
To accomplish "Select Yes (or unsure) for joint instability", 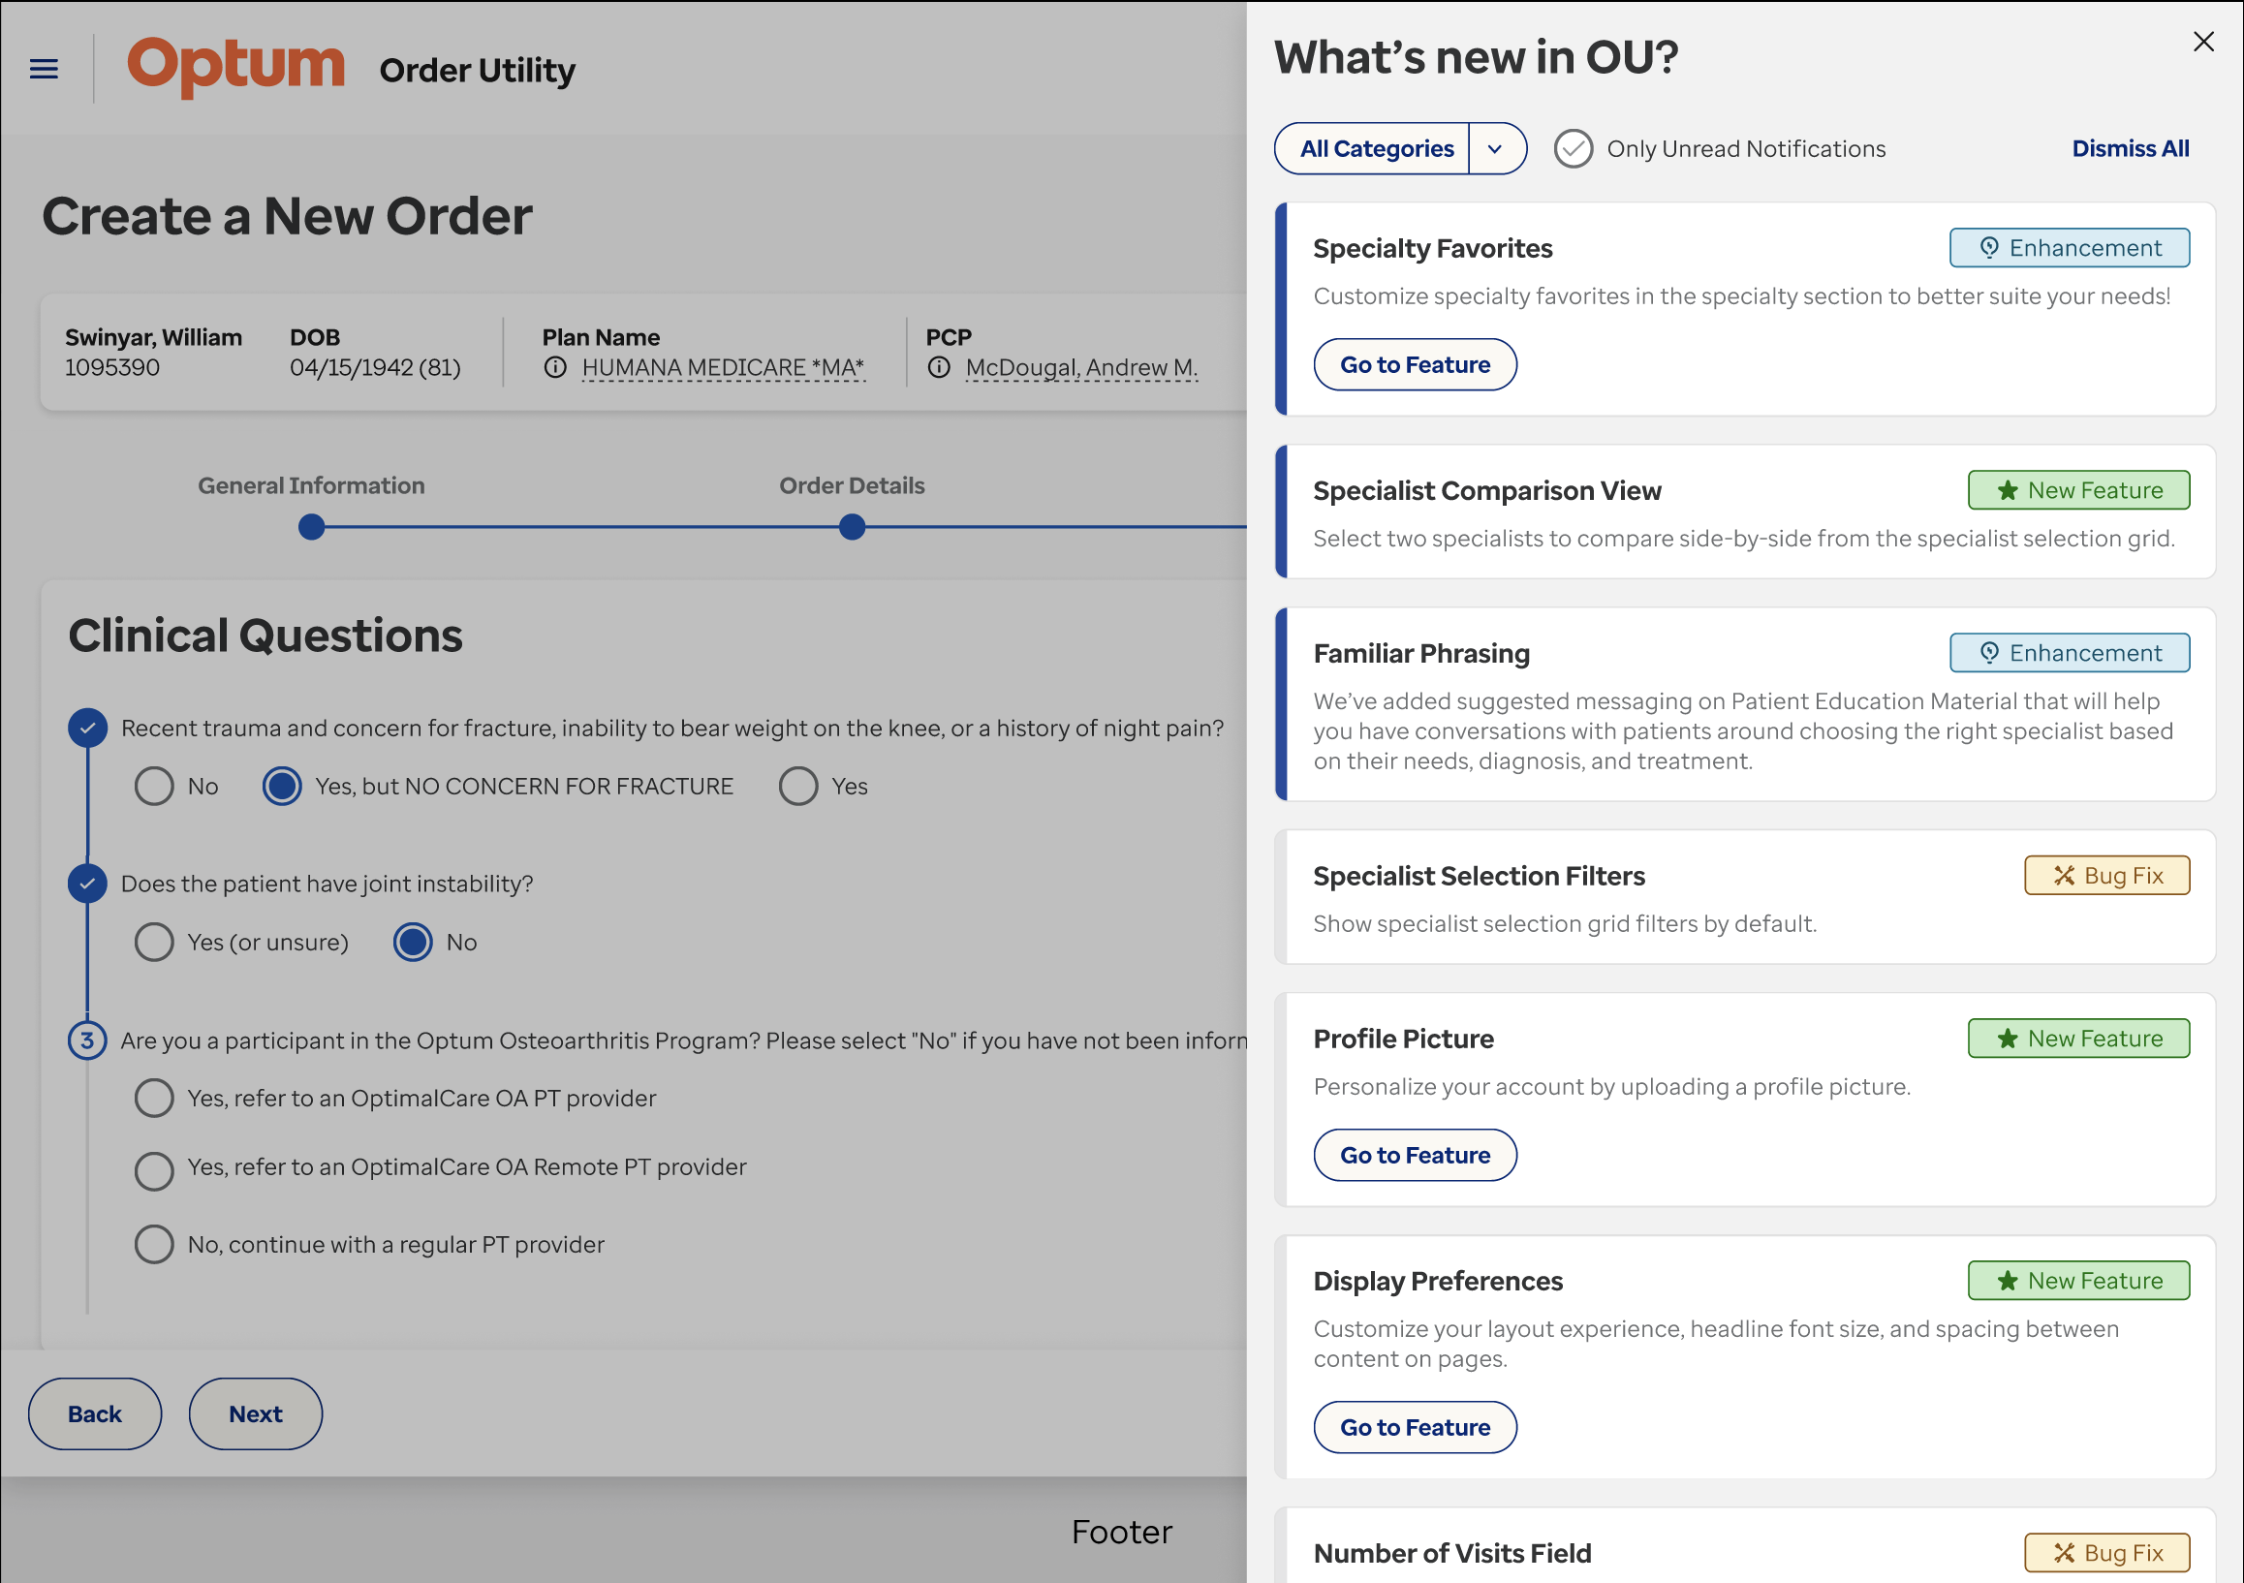I will coord(154,942).
